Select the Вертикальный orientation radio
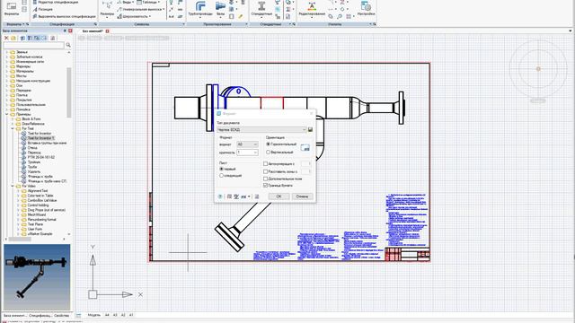The height and width of the screenshot is (323, 575). (x=268, y=152)
